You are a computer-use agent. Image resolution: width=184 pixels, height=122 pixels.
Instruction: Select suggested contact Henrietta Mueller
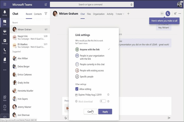[x=30, y=91]
